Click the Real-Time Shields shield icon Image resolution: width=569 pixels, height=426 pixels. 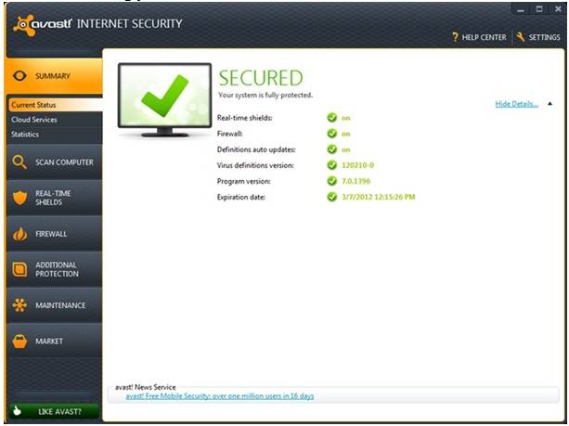tap(19, 198)
